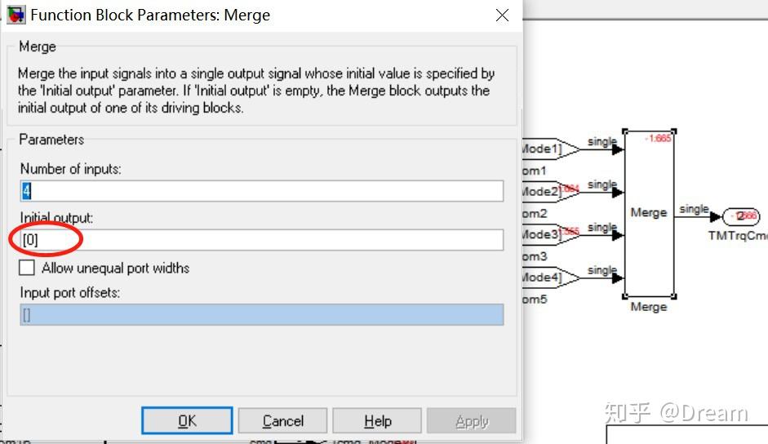Click the Number of inputs field
This screenshot has height=444, width=768.
pyautogui.click(x=261, y=191)
